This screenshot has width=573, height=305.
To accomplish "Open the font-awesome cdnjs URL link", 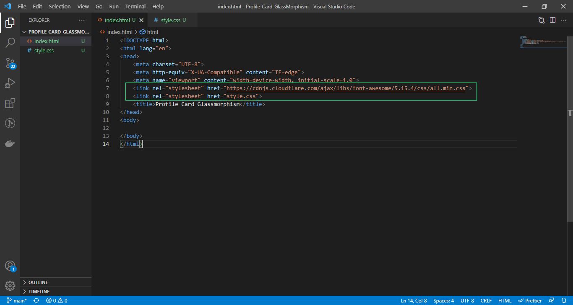I will pyautogui.click(x=346, y=88).
